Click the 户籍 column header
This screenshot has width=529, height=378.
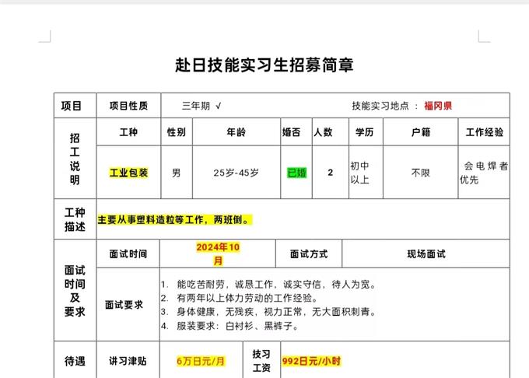click(x=420, y=132)
